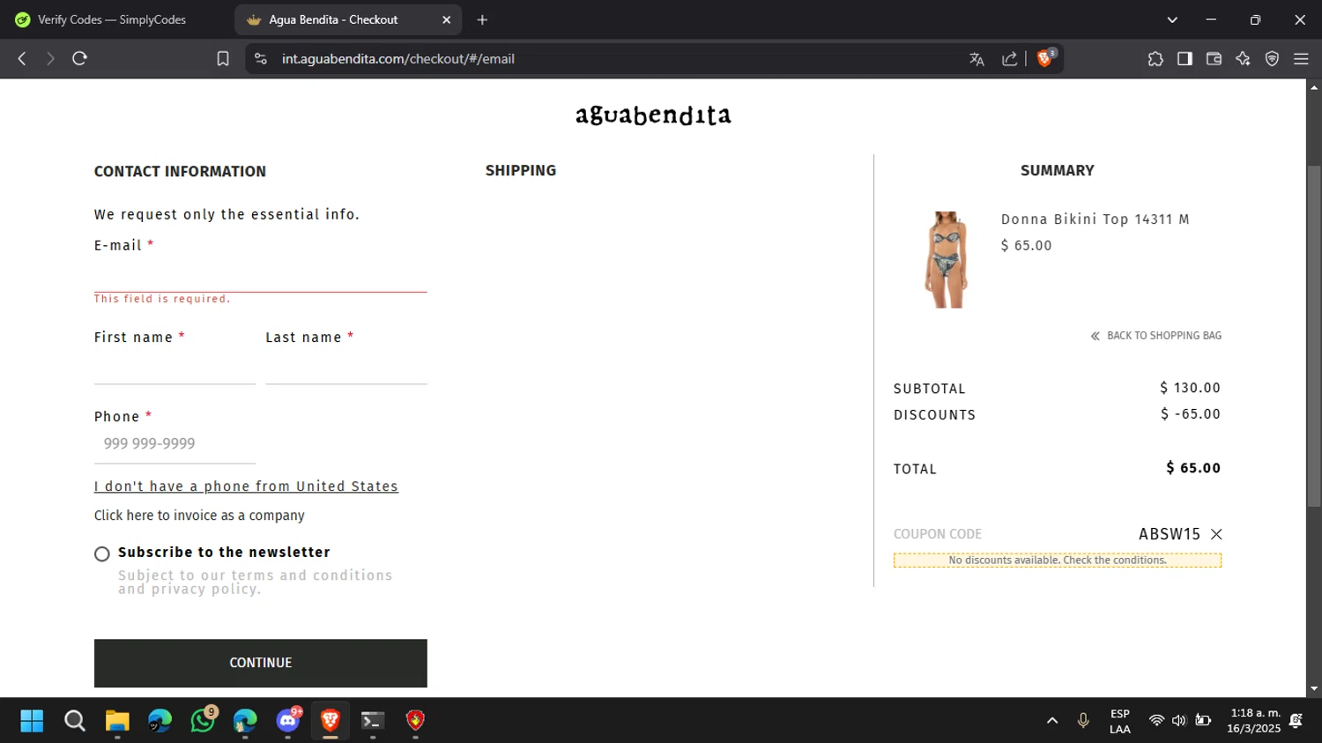Open browser main hamburger menu
1322x743 pixels.
[1301, 59]
